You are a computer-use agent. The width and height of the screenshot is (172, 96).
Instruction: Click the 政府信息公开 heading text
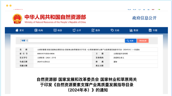[144, 18]
